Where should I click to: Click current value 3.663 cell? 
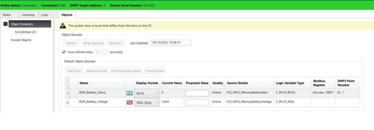(172, 103)
